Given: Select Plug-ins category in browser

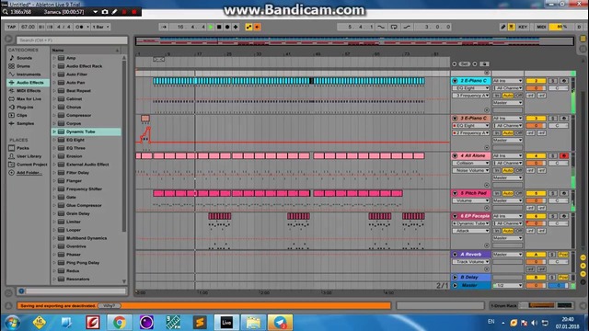Looking at the screenshot, I should pyautogui.click(x=25, y=108).
